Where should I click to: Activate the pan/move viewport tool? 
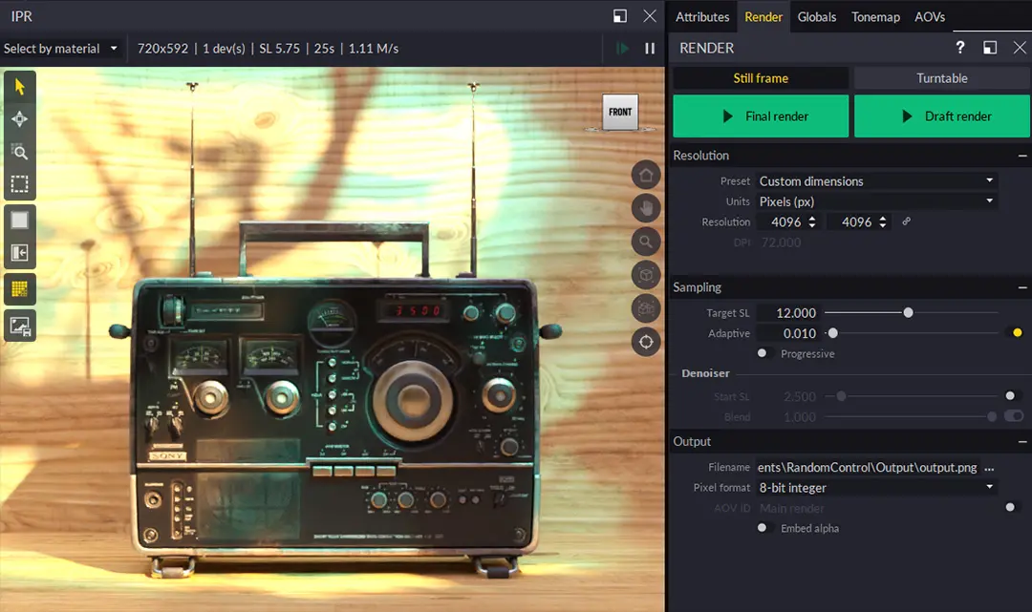tap(19, 118)
